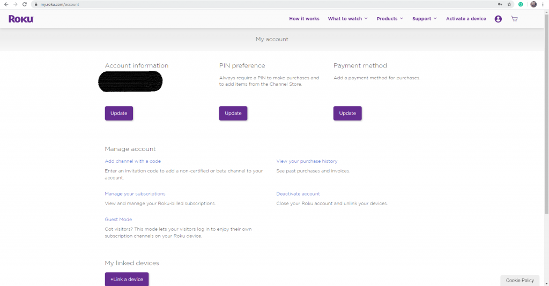Open the user account profile icon

[x=498, y=19]
